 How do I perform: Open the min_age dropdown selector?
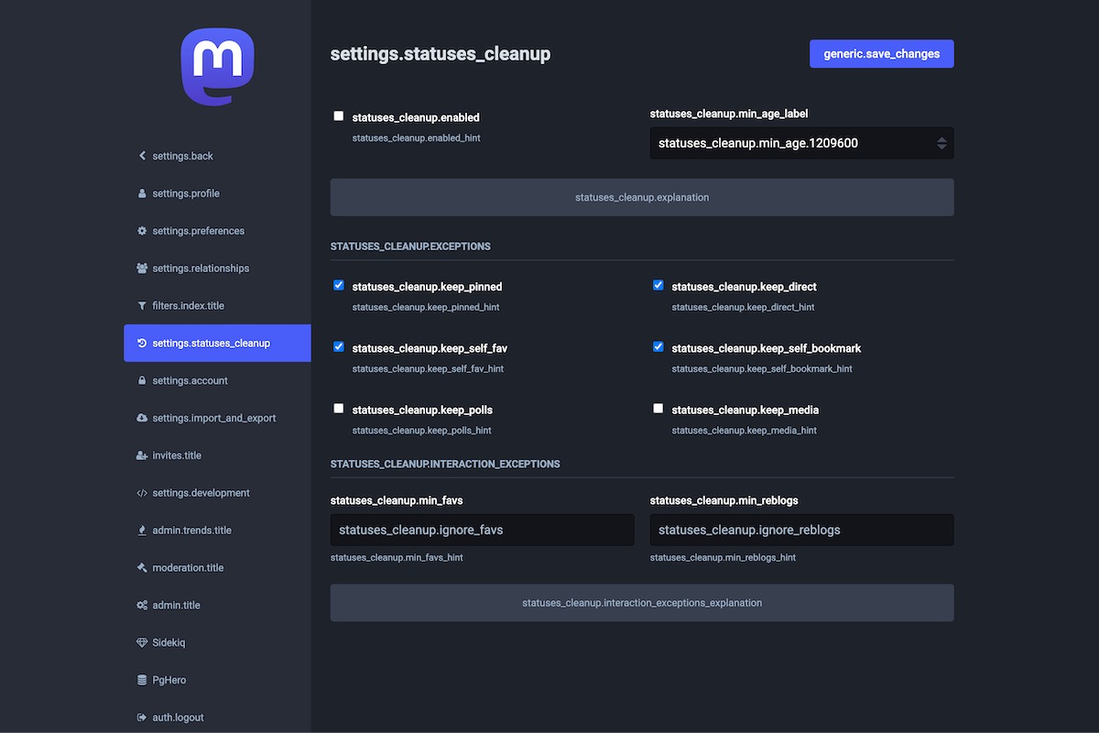tap(801, 143)
